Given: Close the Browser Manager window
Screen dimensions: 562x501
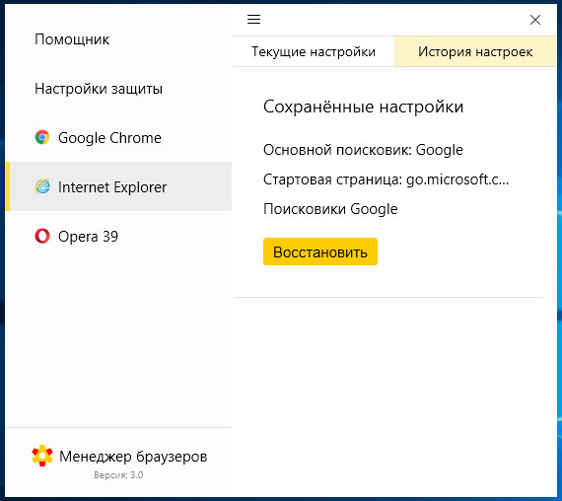Looking at the screenshot, I should [x=535, y=20].
